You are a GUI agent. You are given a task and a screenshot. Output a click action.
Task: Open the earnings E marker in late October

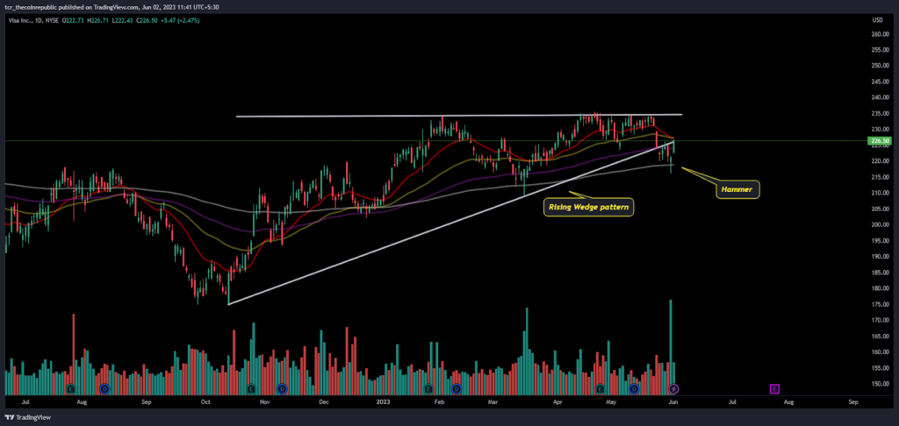(x=252, y=389)
